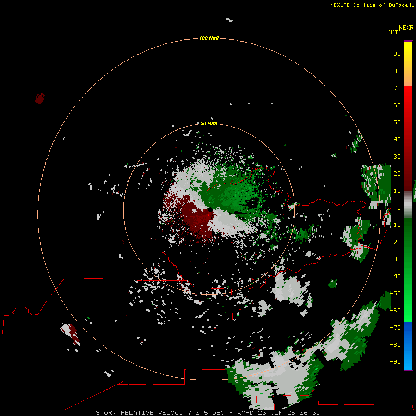This screenshot has width=416, height=416.
Task: Select the 50 NMI range ring label
Action: (209, 123)
